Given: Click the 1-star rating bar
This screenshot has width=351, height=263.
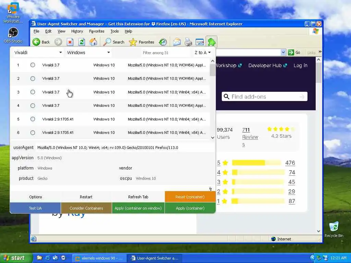Looking at the screenshot, I should pyautogui.click(x=258, y=201).
